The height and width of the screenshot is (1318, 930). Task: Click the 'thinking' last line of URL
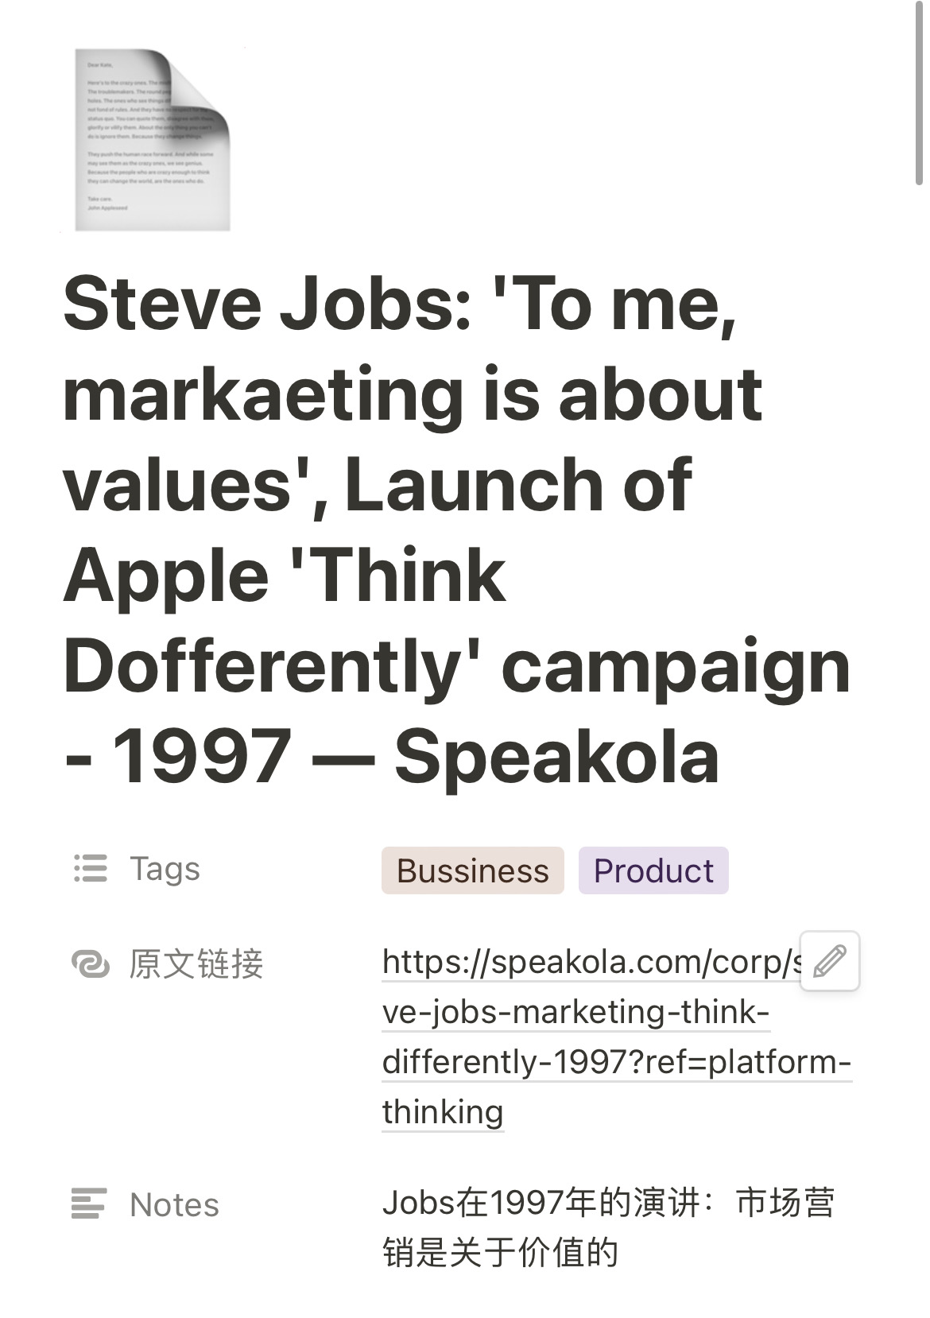tap(442, 1111)
